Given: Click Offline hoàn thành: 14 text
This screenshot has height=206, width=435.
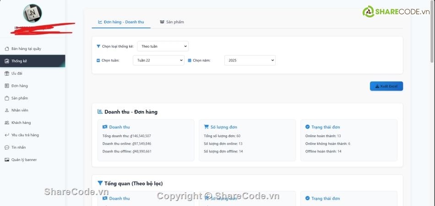Looking at the screenshot, I should tap(323, 151).
